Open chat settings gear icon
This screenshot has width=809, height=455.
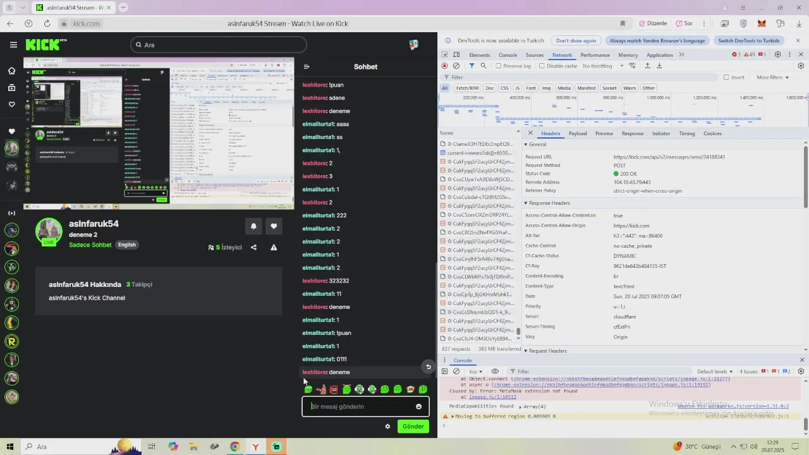(387, 427)
